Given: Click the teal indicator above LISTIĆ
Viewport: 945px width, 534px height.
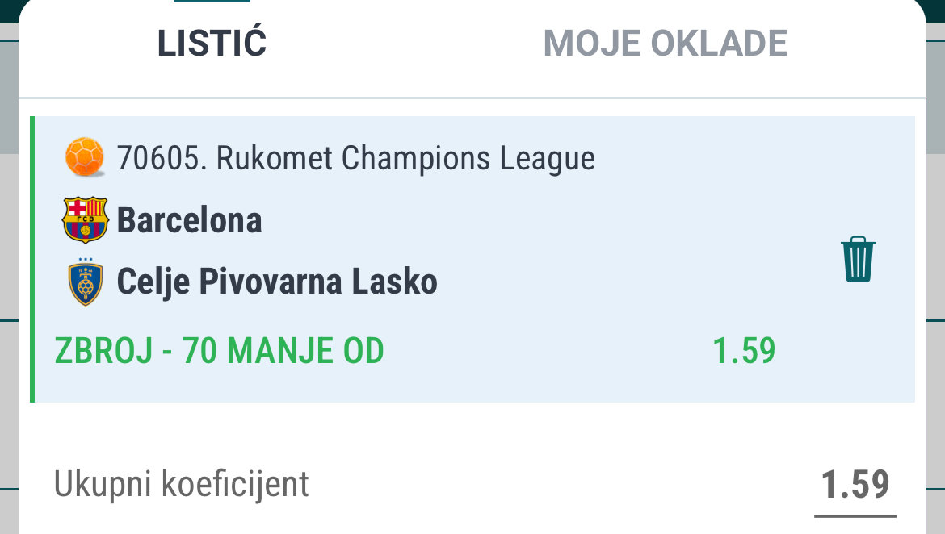Looking at the screenshot, I should pyautogui.click(x=212, y=2).
